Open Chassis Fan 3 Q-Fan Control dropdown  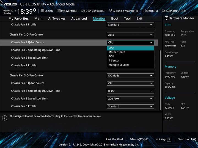tap(130, 76)
